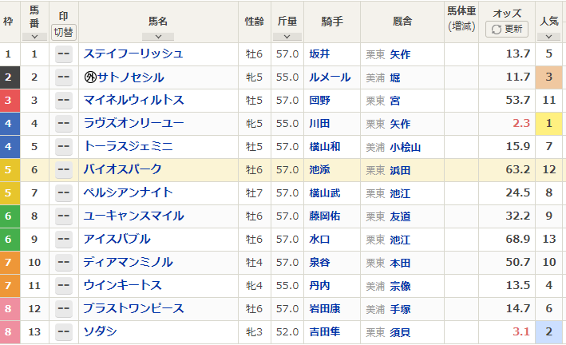Image resolution: width=566 pixels, height=345 pixels.
Task: Click the red odds value 3.1
Action: point(521,331)
